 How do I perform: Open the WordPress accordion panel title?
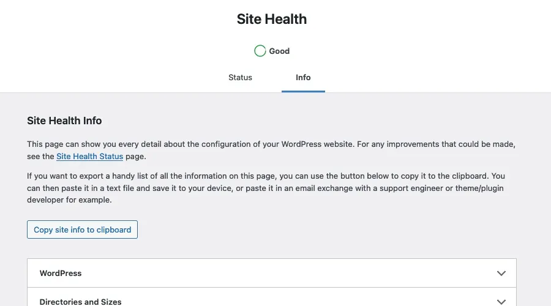[61, 274]
